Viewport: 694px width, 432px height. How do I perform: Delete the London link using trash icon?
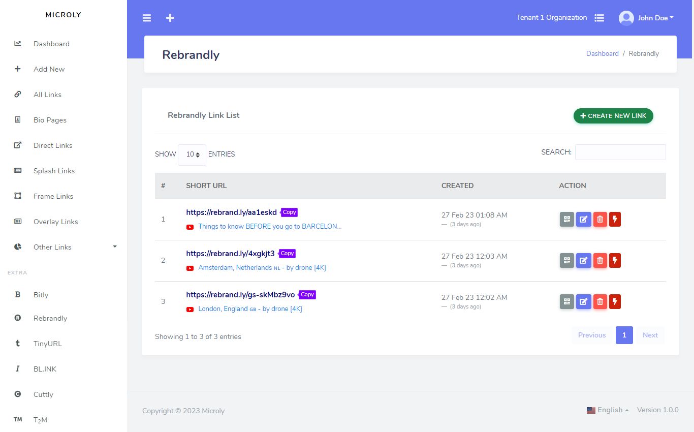[x=600, y=302]
